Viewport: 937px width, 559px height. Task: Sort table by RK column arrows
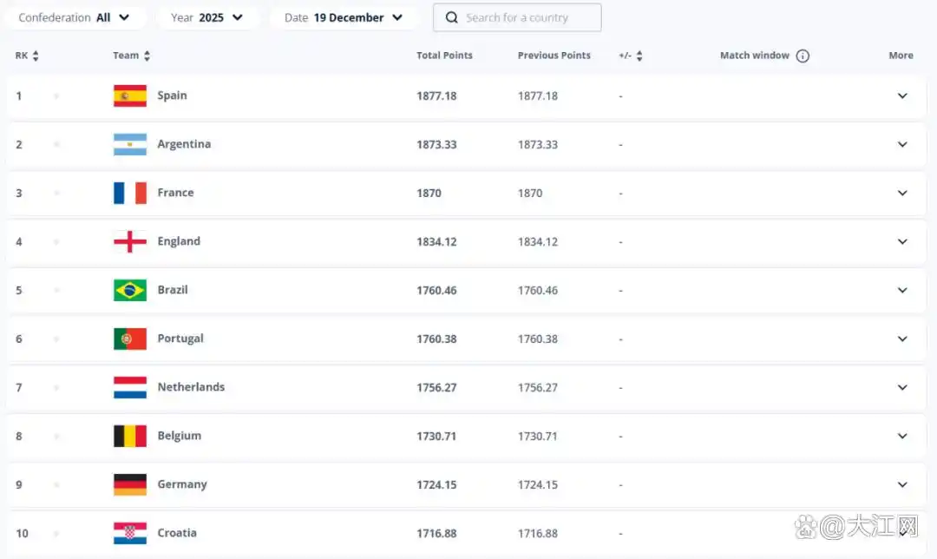(x=36, y=56)
